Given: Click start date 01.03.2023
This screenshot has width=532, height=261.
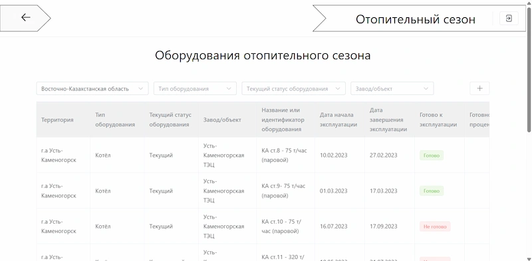Looking at the screenshot, I should point(334,191).
